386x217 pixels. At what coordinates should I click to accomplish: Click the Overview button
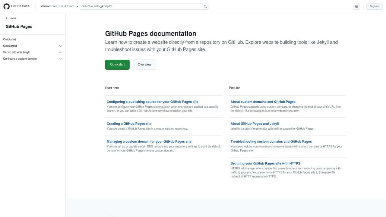[x=144, y=64]
